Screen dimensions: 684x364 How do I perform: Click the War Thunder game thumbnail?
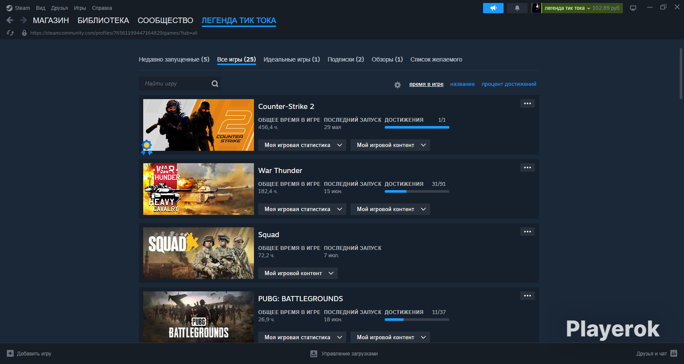tap(198, 189)
